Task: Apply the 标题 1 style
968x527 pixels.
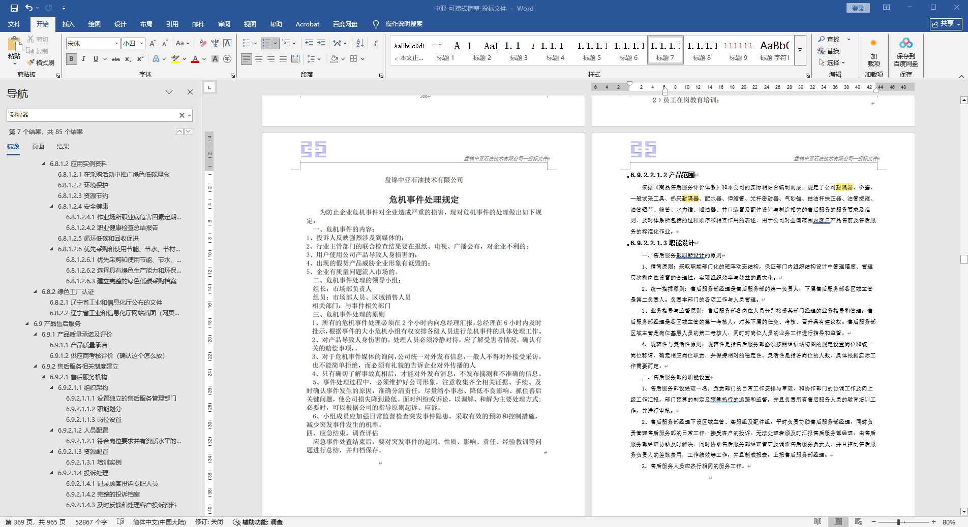Action: [x=445, y=51]
